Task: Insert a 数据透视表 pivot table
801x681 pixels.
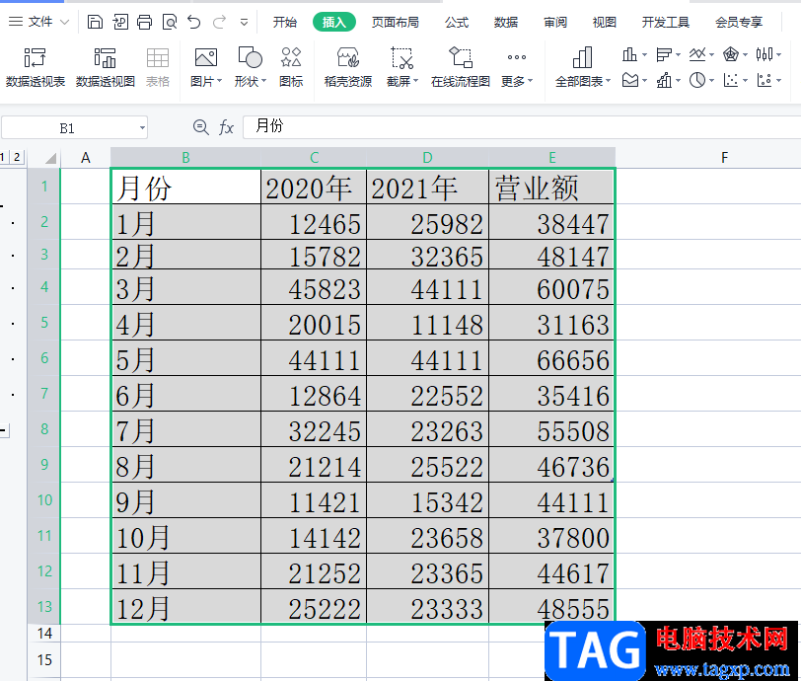Action: 36,67
